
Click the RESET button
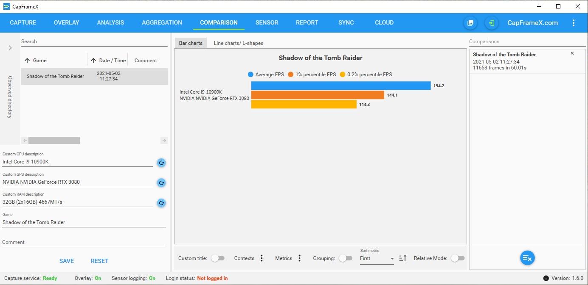[100, 261]
